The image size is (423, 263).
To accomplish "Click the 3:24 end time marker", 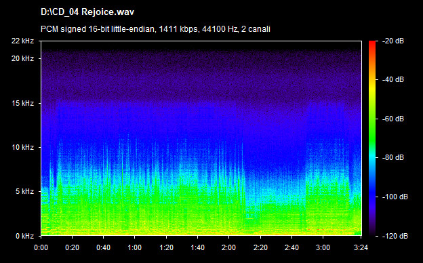I will pyautogui.click(x=361, y=247).
